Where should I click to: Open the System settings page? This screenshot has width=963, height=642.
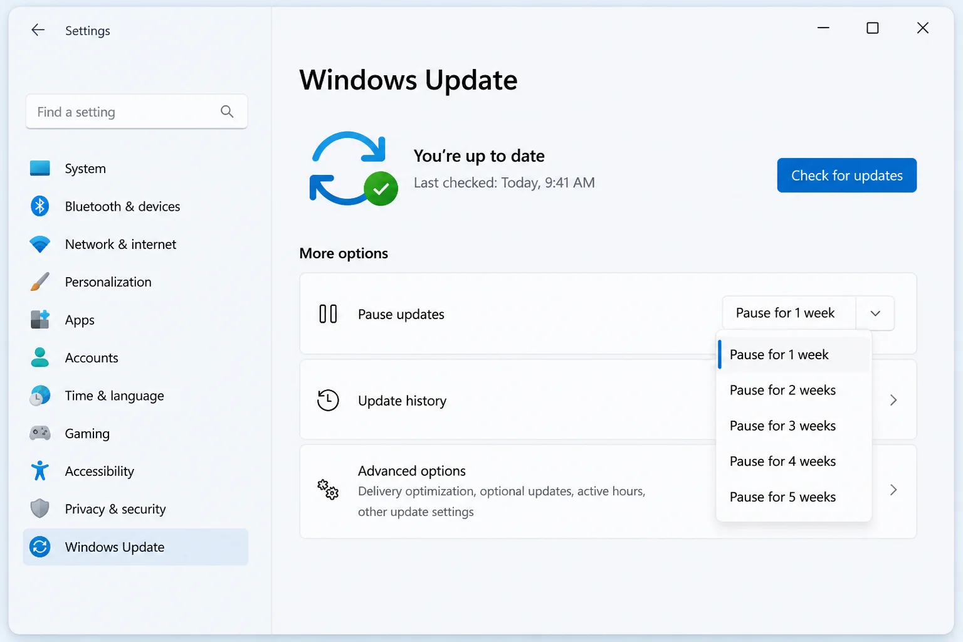pyautogui.click(x=135, y=169)
